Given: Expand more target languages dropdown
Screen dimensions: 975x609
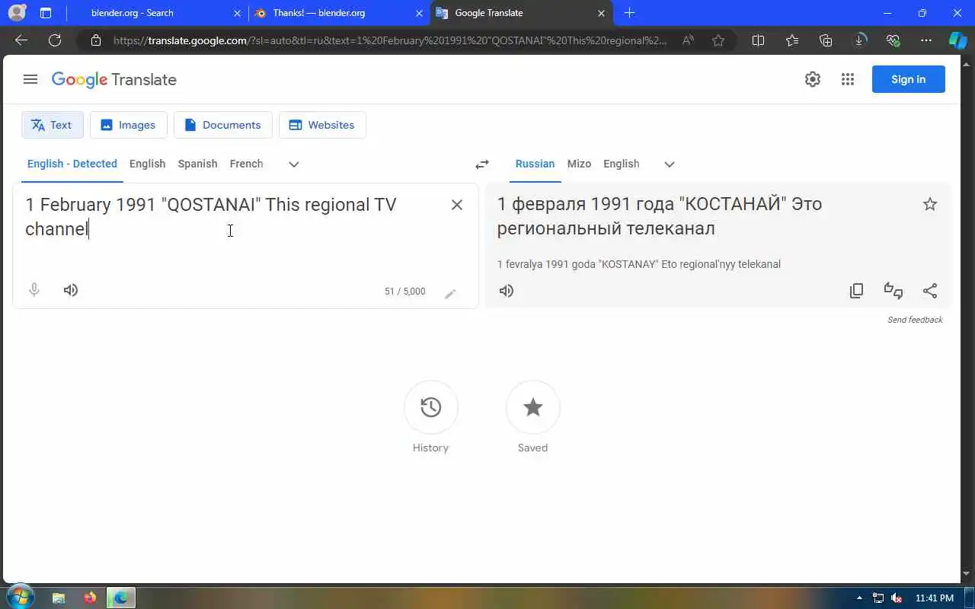Looking at the screenshot, I should 670,164.
